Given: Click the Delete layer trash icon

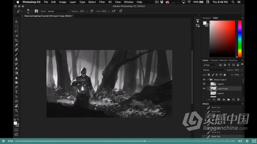Looking at the screenshot, I should click(238, 99).
